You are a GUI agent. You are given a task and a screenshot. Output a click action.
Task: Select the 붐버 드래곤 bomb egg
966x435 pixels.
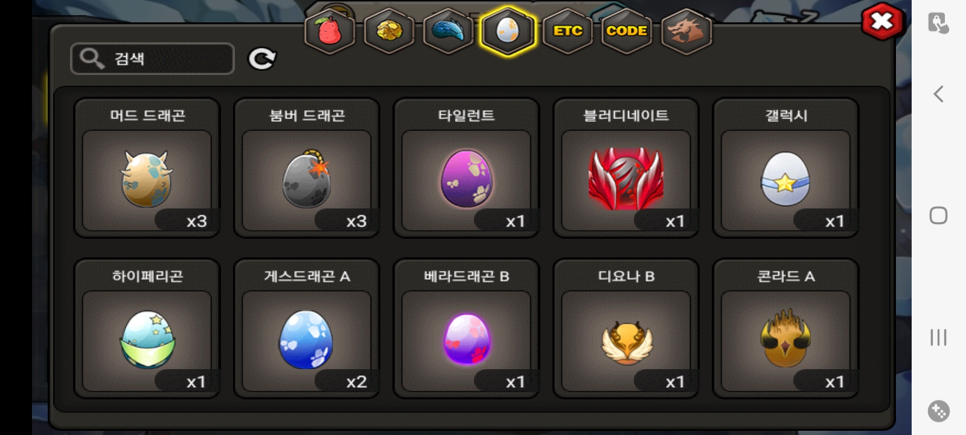click(307, 168)
